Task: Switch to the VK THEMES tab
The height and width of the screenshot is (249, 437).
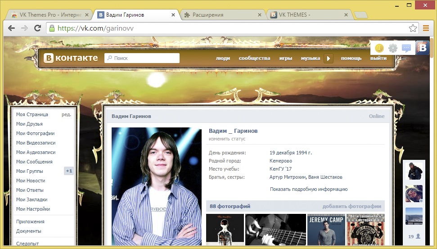Action: tap(309, 15)
